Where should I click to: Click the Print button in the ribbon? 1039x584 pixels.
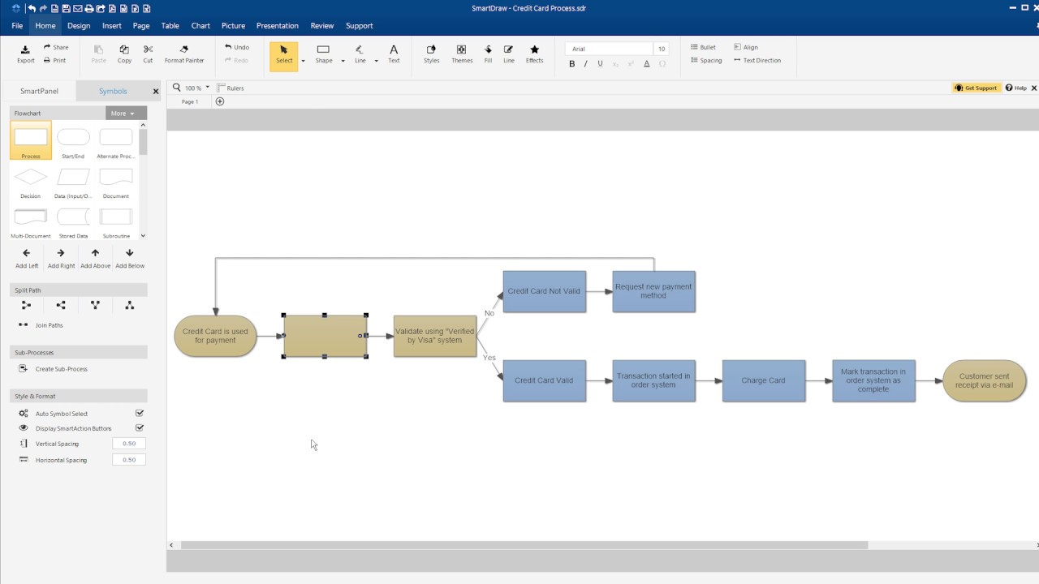[x=55, y=60]
